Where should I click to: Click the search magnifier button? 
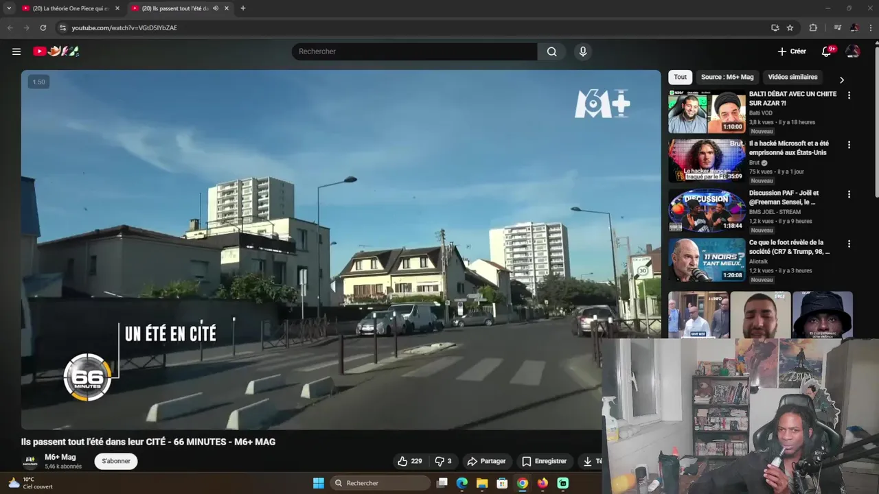point(551,51)
